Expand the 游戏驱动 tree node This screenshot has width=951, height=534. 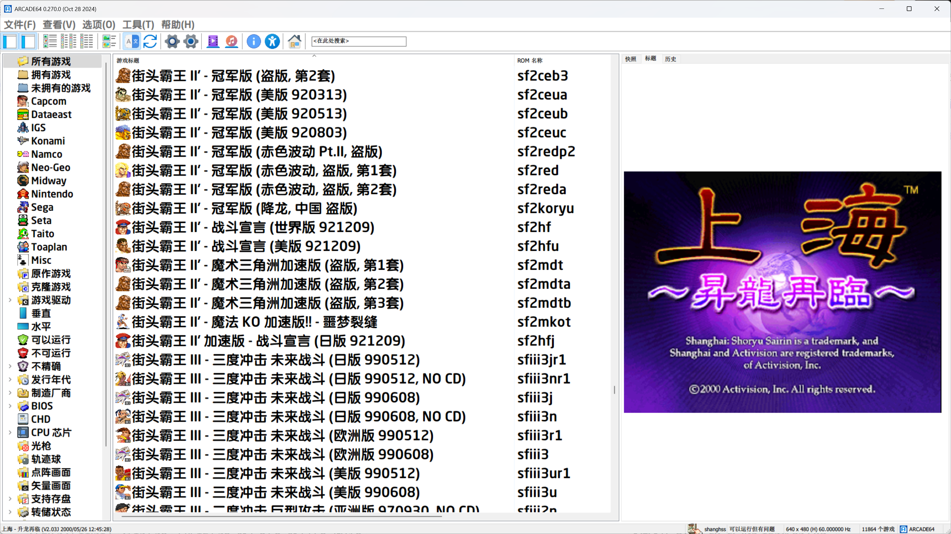pos(10,300)
